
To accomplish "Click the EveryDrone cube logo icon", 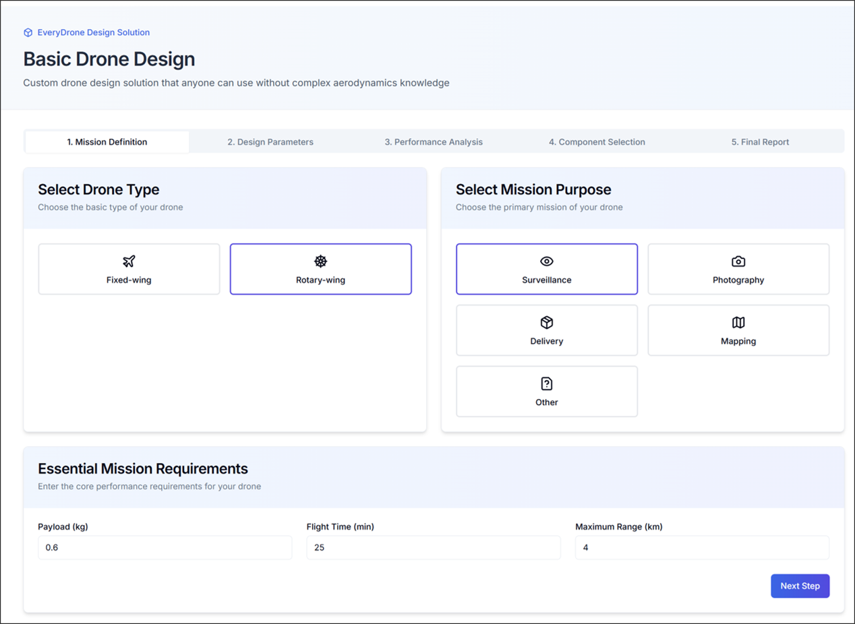I will 28,32.
